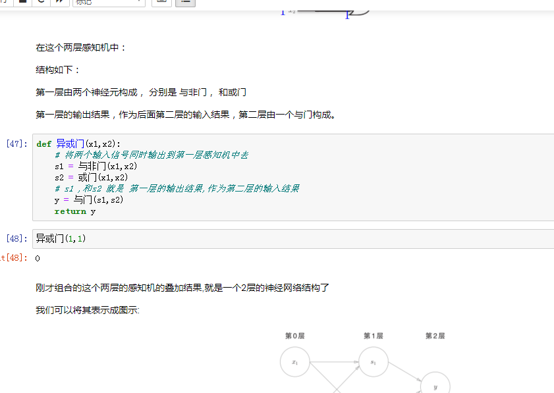Image resolution: width=554 pixels, height=393 pixels.
Task: Click the s1 node circle in the diagram
Action: point(374,362)
